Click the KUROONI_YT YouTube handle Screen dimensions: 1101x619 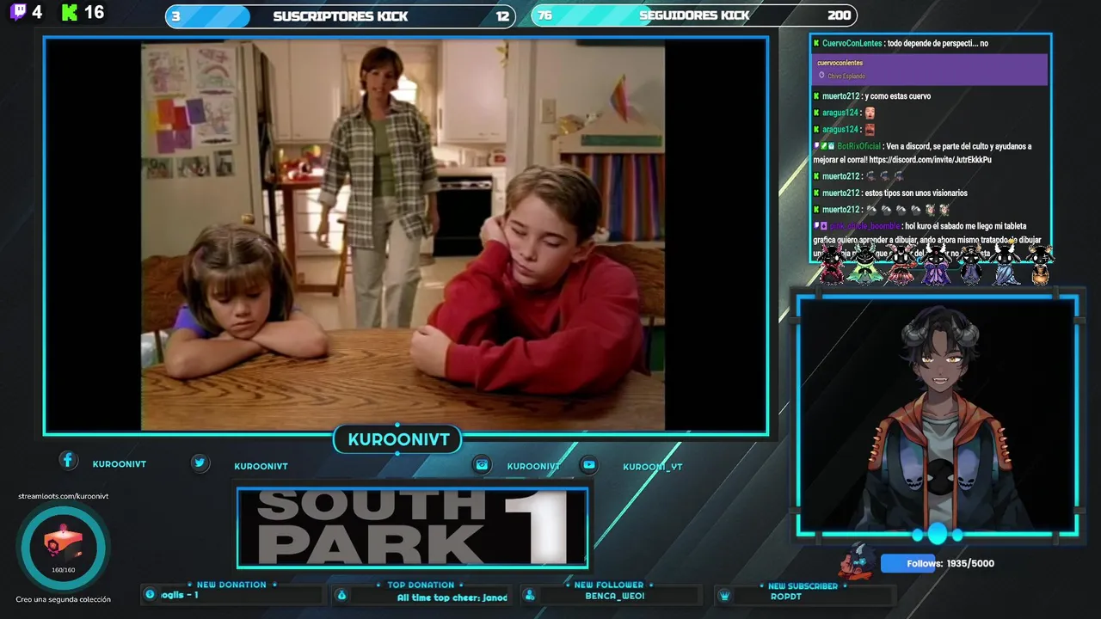(x=652, y=467)
